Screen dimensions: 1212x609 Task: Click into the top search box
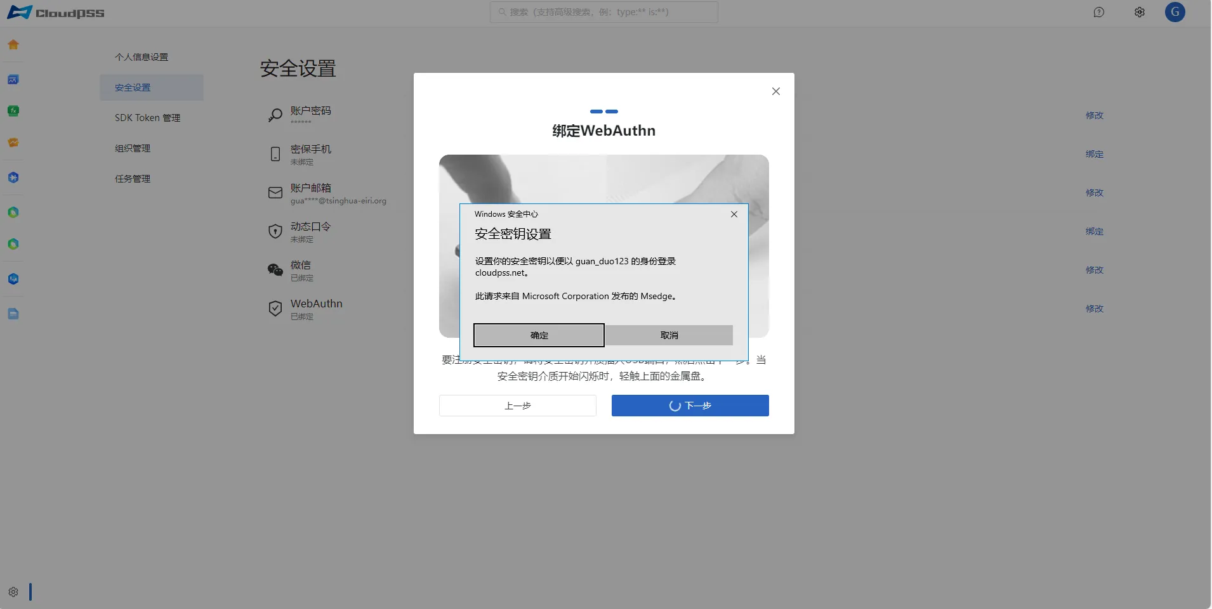click(604, 12)
